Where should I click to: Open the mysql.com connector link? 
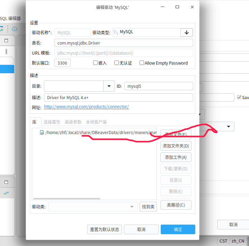click(x=86, y=107)
